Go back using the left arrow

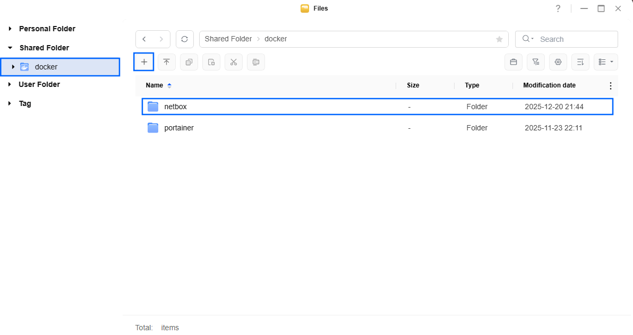coord(144,39)
